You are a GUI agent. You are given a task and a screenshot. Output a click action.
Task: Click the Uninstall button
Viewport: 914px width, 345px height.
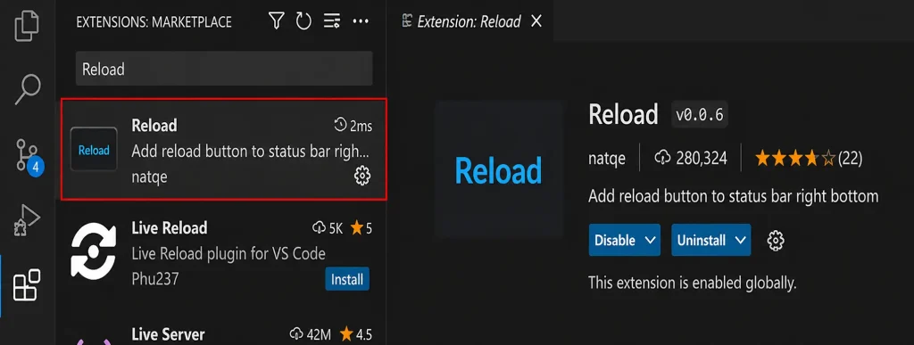702,240
